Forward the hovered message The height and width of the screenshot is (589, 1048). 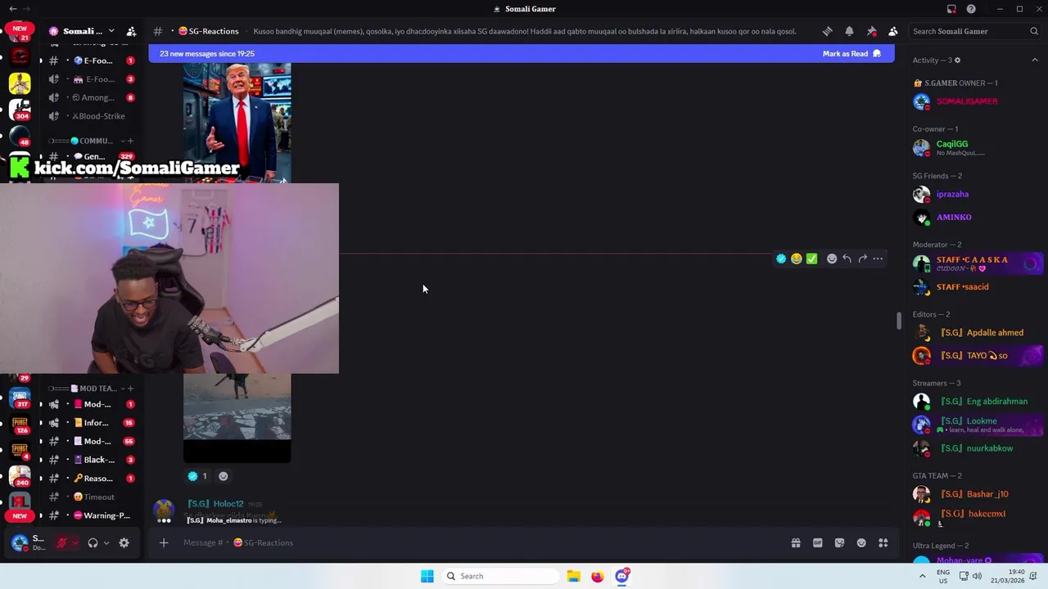862,259
